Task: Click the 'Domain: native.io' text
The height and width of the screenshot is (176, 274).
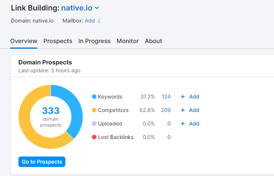Action: [x=32, y=21]
